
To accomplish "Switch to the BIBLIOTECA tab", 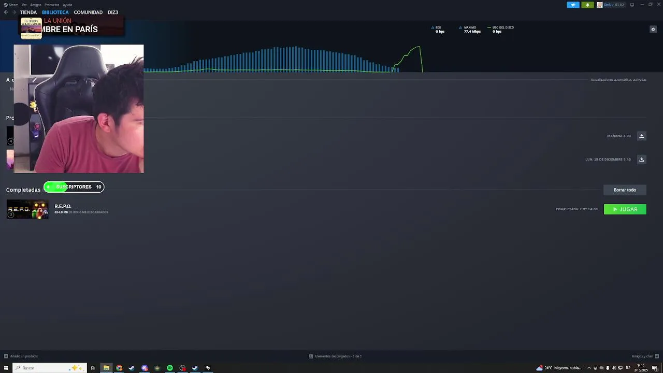I will click(x=55, y=12).
